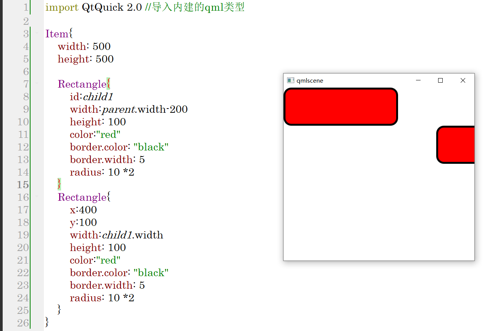Click the 'x:400' property line
Image resolution: width=495 pixels, height=331 pixels.
click(x=83, y=210)
